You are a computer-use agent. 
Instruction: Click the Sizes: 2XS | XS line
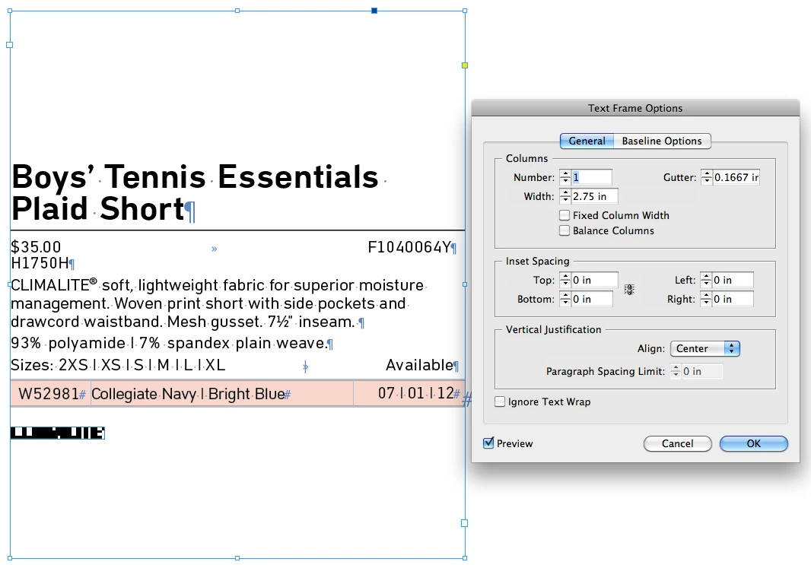pyautogui.click(x=118, y=365)
